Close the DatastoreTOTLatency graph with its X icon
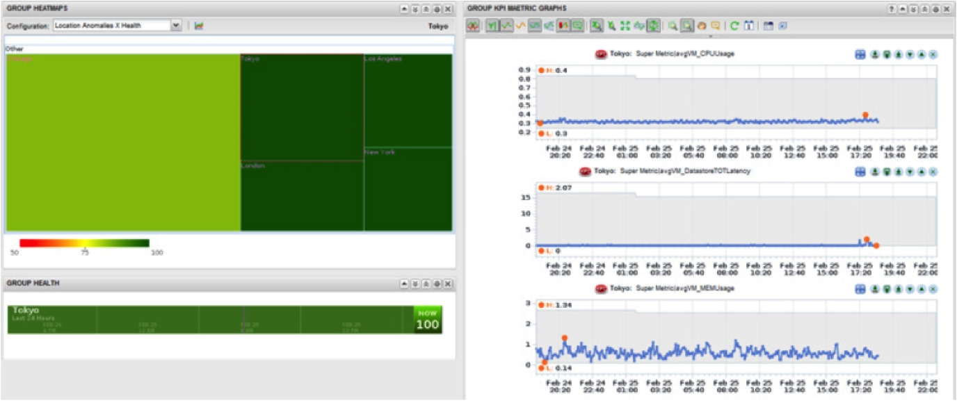 [x=933, y=171]
